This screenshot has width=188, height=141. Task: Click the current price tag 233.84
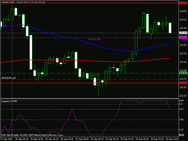pyautogui.click(x=183, y=33)
